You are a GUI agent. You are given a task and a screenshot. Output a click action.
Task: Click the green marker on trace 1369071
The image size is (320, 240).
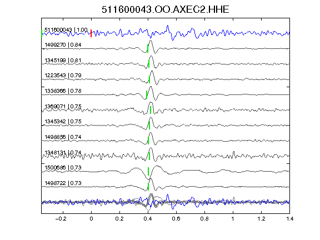pos(151,110)
